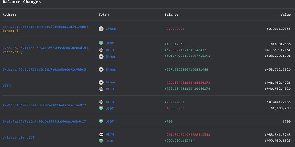Viewport: 295px width, 147px height.
Task: Open the WETH address link
Action: click(7, 86)
